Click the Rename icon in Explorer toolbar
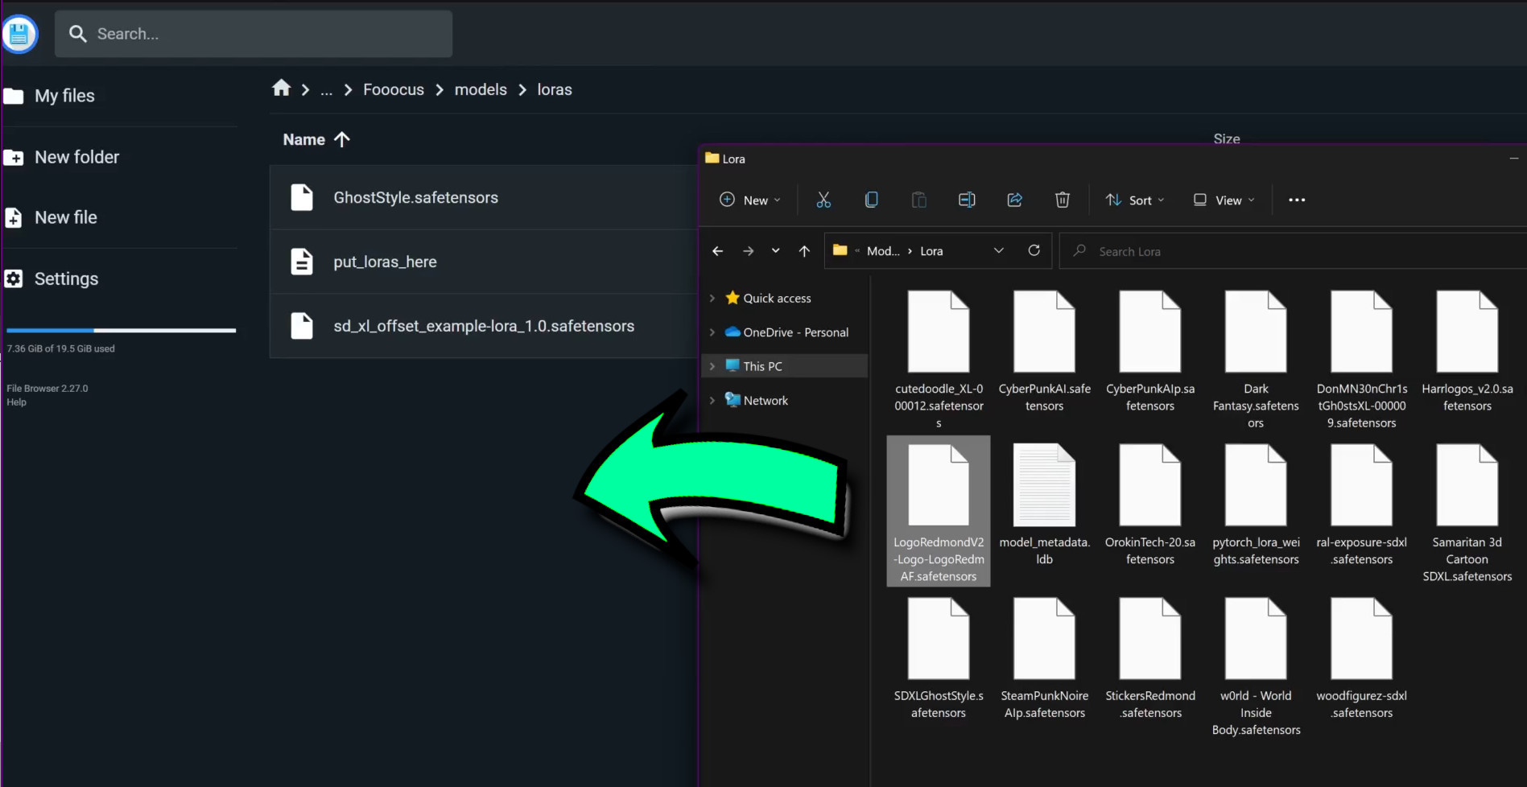 click(967, 200)
